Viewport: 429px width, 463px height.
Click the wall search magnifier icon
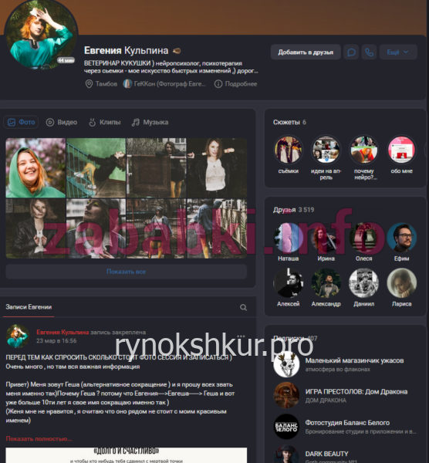[243, 307]
